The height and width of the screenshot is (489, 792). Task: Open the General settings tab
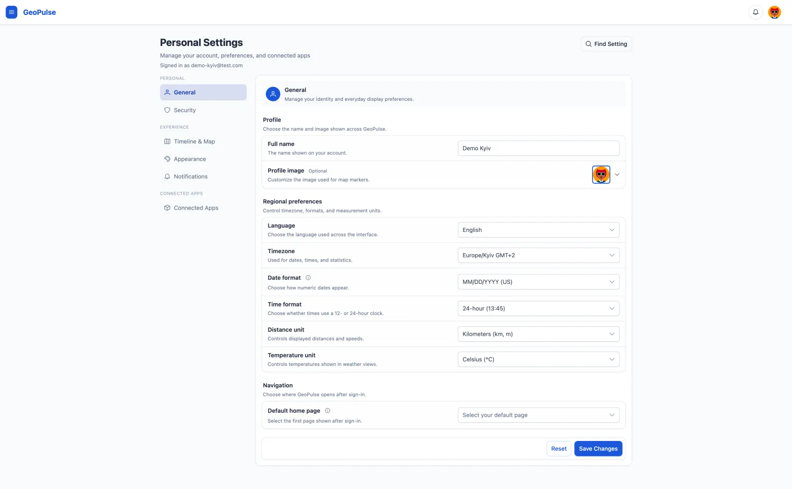203,92
